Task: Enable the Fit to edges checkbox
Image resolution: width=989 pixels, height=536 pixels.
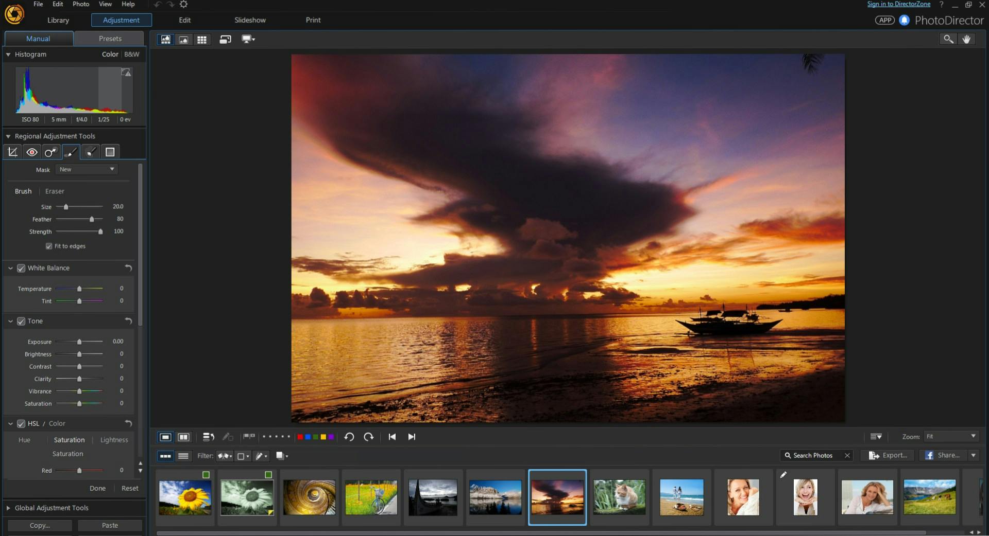Action: coord(49,246)
